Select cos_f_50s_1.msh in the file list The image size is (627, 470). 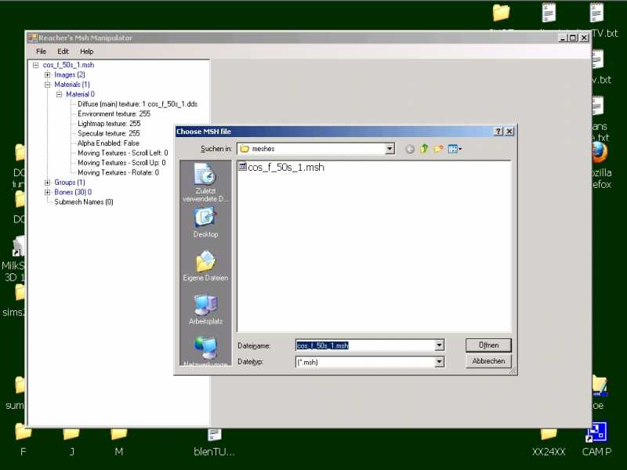285,168
